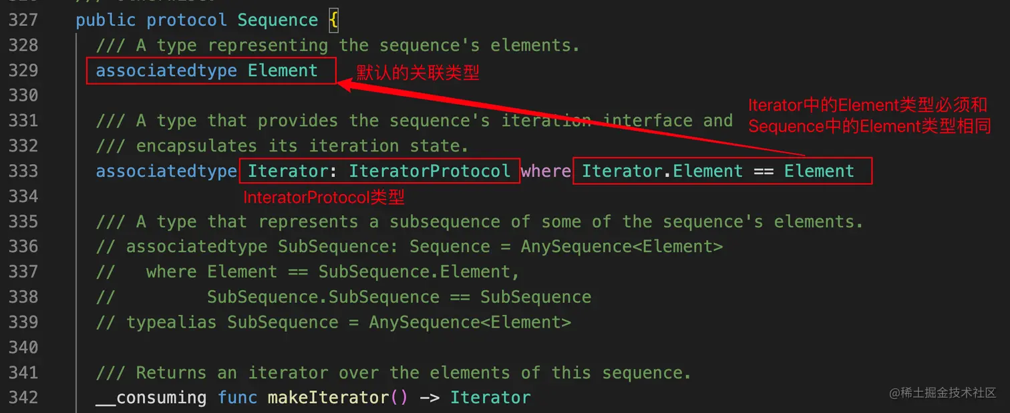Click the __consuming keyword
Viewport: 1010px width, 413px height.
coord(151,398)
